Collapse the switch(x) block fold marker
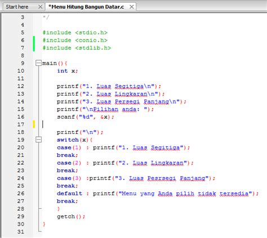This screenshot has width=267, height=238. pyautogui.click(x=38, y=140)
